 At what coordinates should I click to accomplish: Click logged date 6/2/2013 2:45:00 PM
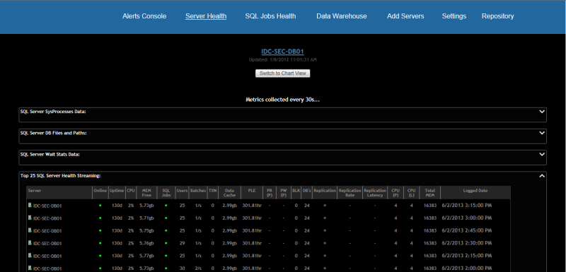[x=467, y=230]
